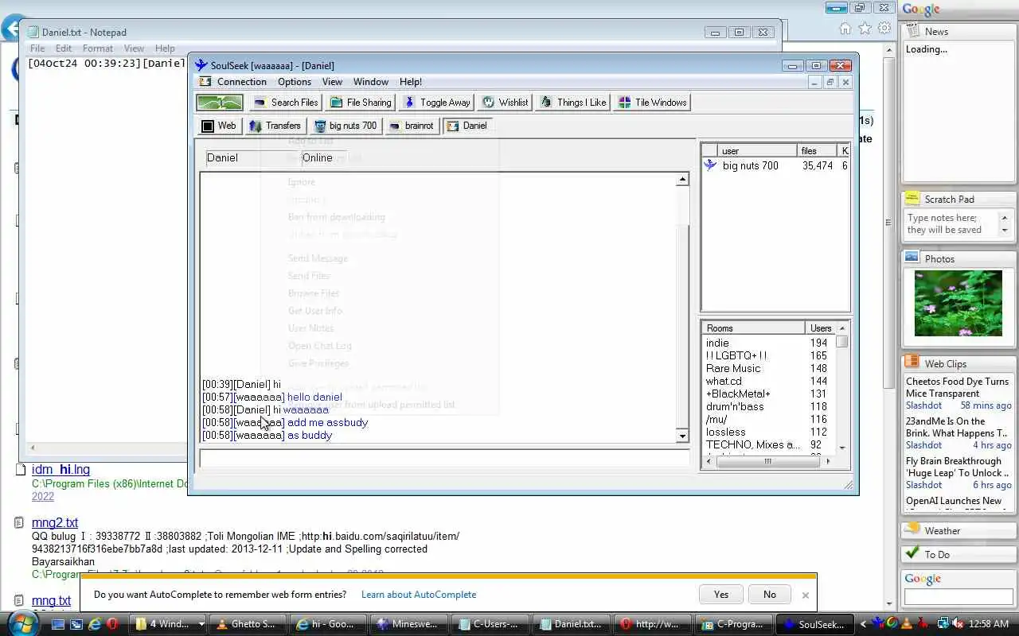This screenshot has height=636, width=1019.
Task: Select the Daniel chat tab
Action: pyautogui.click(x=467, y=126)
